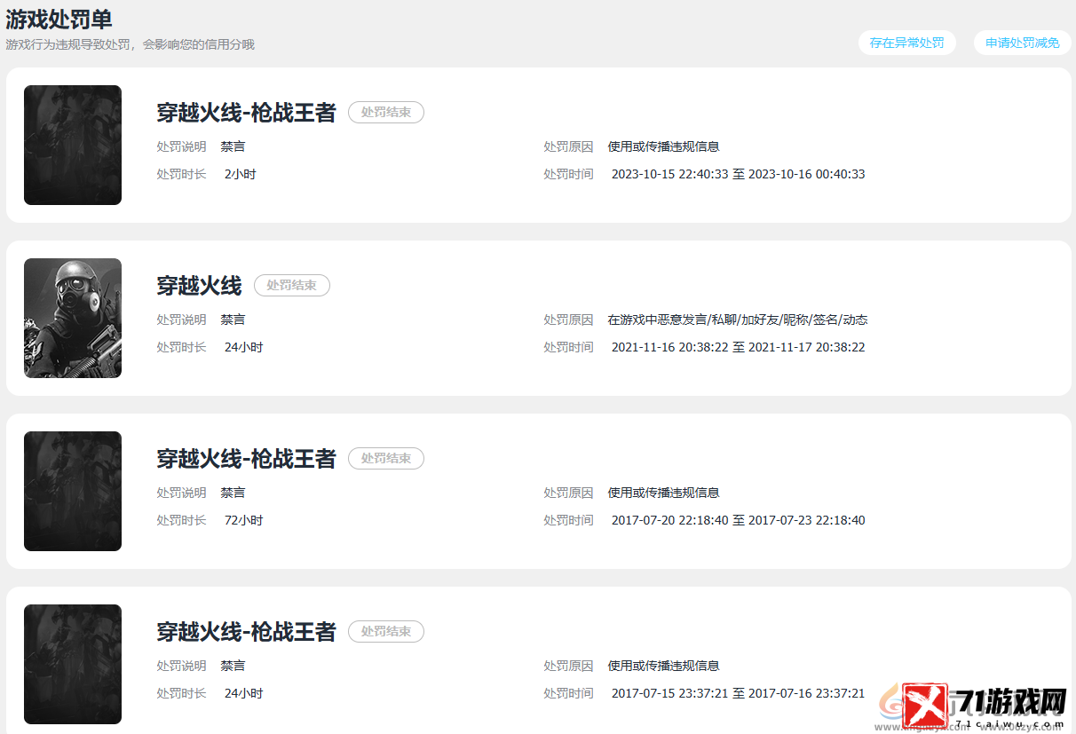1076x734 pixels.
Task: Open the thumbnail of the 72小时 penalty card
Action: point(73,491)
